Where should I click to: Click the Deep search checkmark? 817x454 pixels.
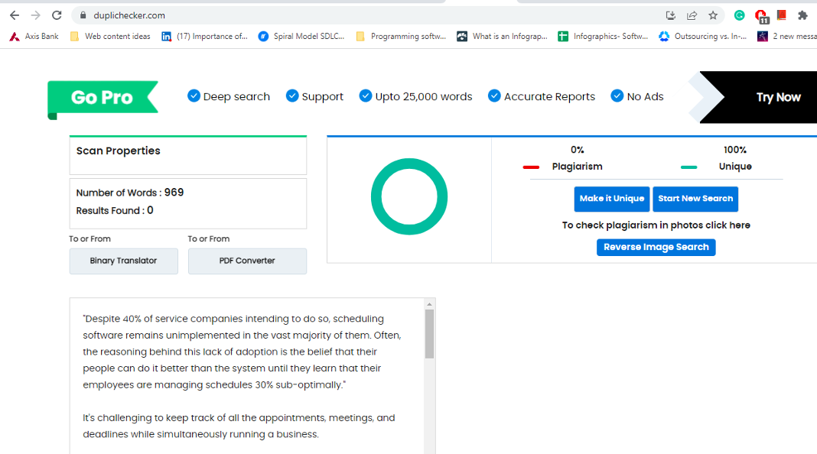point(194,96)
